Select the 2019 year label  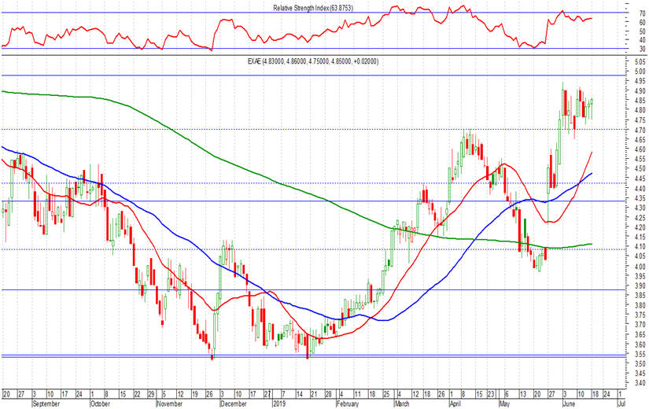pyautogui.click(x=279, y=403)
